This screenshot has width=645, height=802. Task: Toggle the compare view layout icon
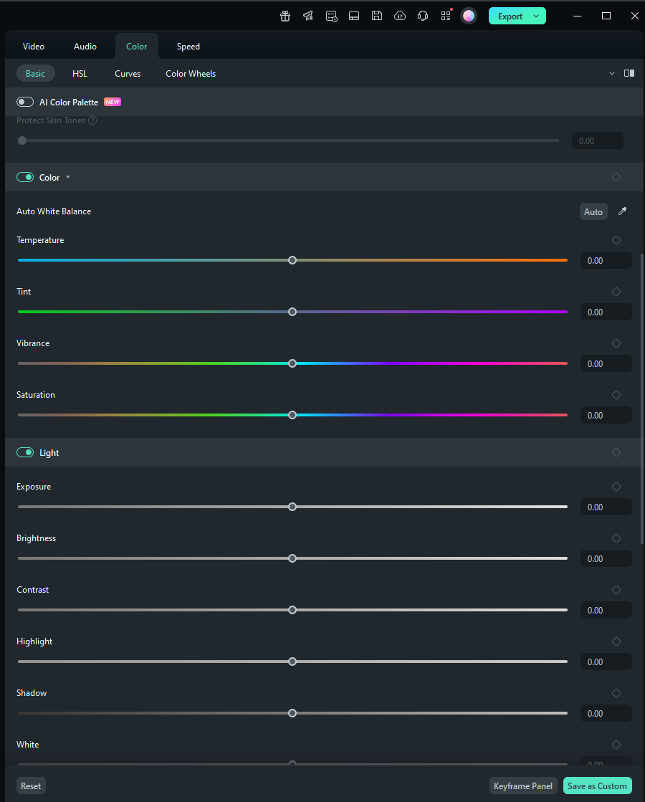point(629,73)
